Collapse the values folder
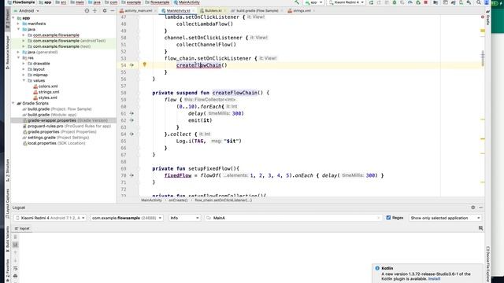Screen dimensions: 504x283 click(x=24, y=80)
